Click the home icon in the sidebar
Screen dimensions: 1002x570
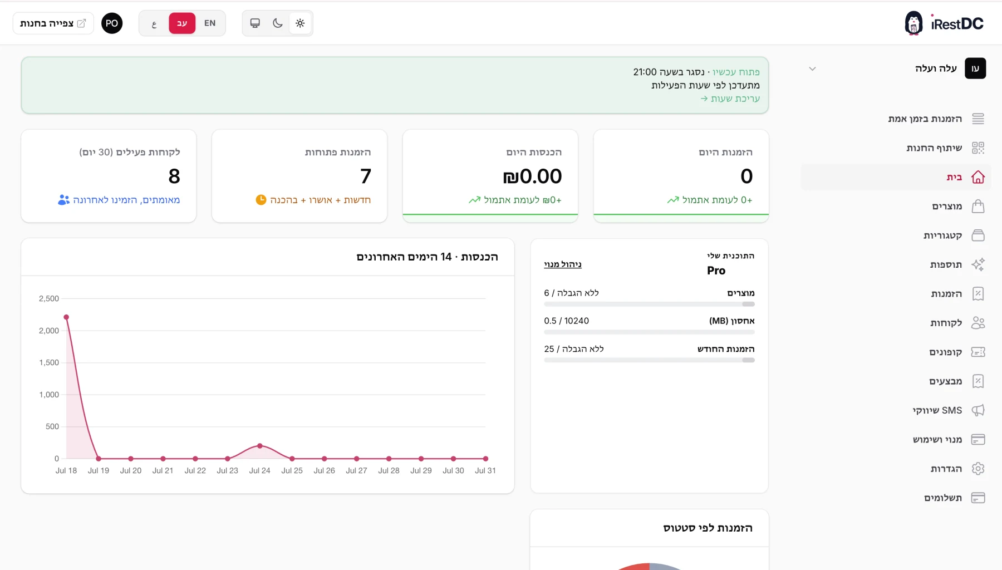click(978, 177)
